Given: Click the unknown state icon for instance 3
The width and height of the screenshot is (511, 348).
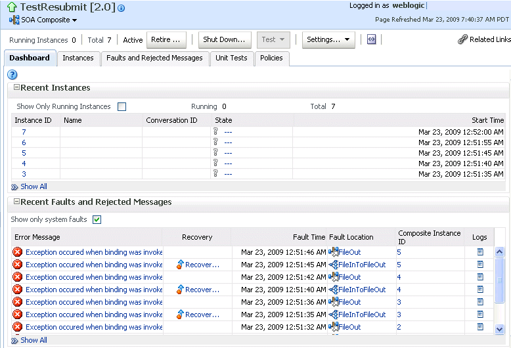Looking at the screenshot, I should pos(215,173).
